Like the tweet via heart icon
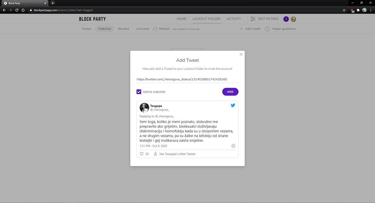The height and width of the screenshot is (203, 375). pyautogui.click(x=141, y=154)
